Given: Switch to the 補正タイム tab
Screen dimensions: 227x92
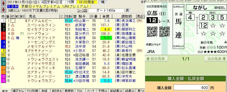Looking at the screenshot, I should [18, 90].
